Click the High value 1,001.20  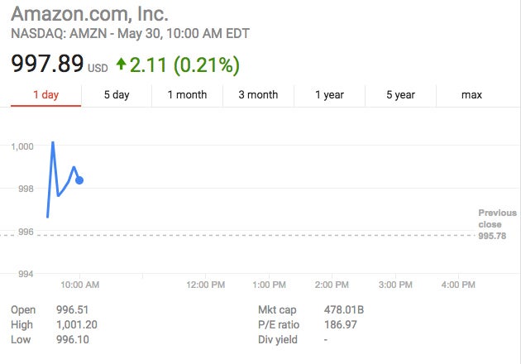click(x=75, y=325)
